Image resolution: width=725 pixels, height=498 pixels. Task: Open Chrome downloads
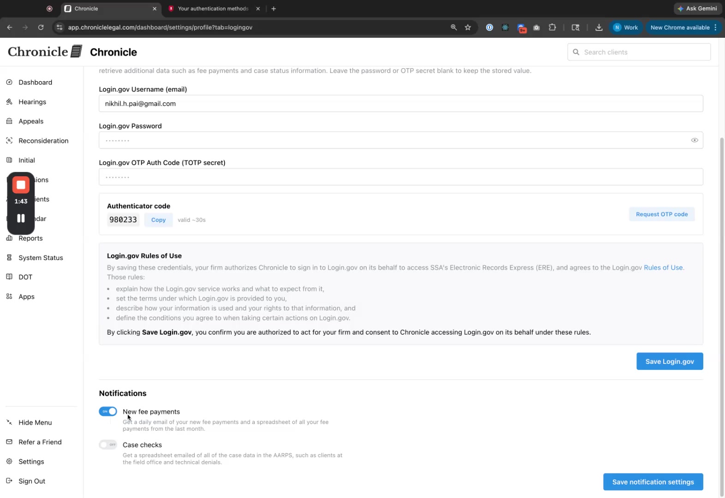click(599, 27)
